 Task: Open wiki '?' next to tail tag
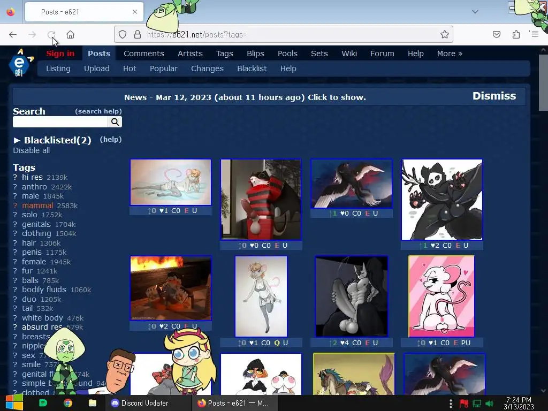[15, 308]
